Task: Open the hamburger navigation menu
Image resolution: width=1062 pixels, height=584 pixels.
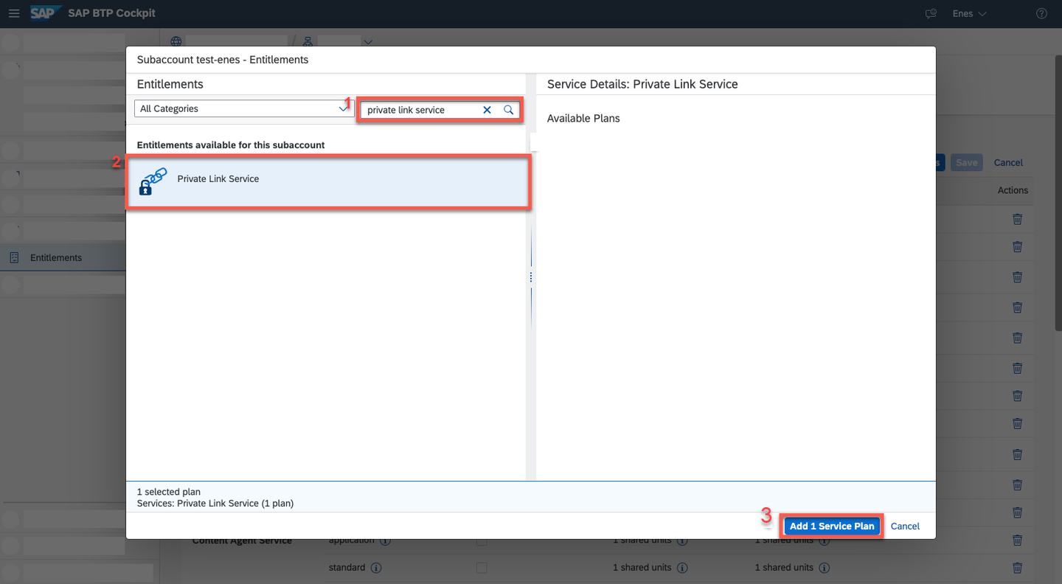Action: [x=14, y=13]
